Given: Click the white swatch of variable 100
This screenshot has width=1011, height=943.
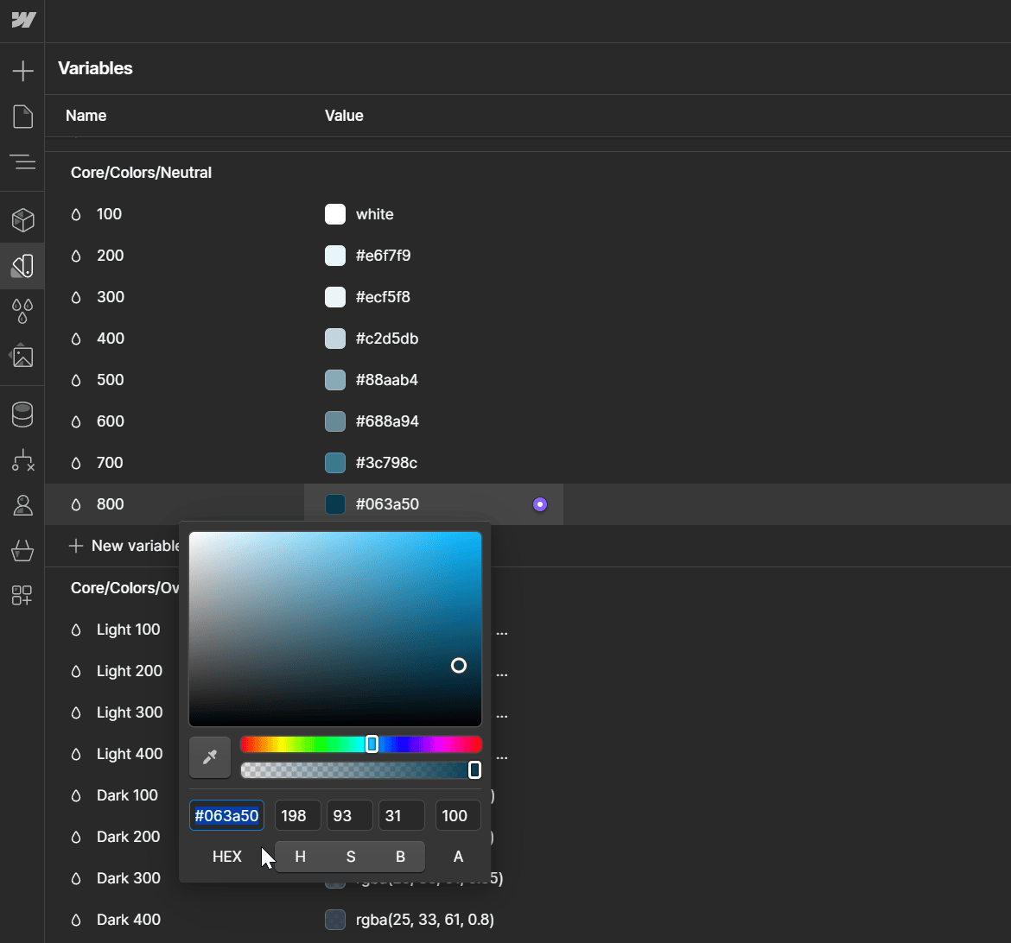Looking at the screenshot, I should [335, 213].
